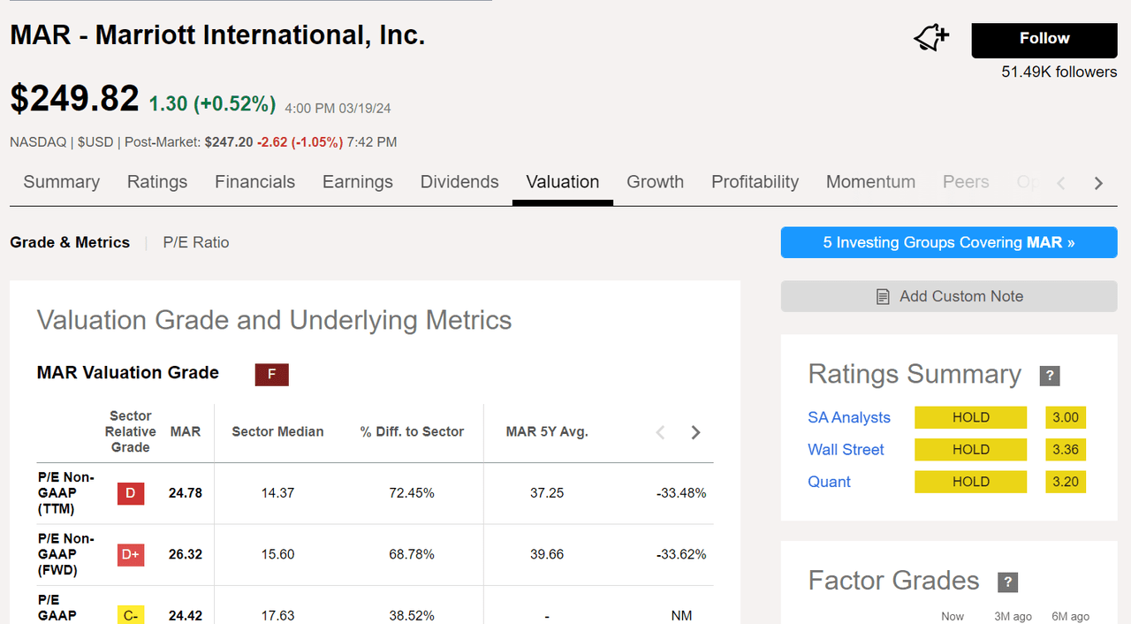Click the MAR - Marriott International title
Viewport: 1131px width, 624px height.
click(217, 35)
